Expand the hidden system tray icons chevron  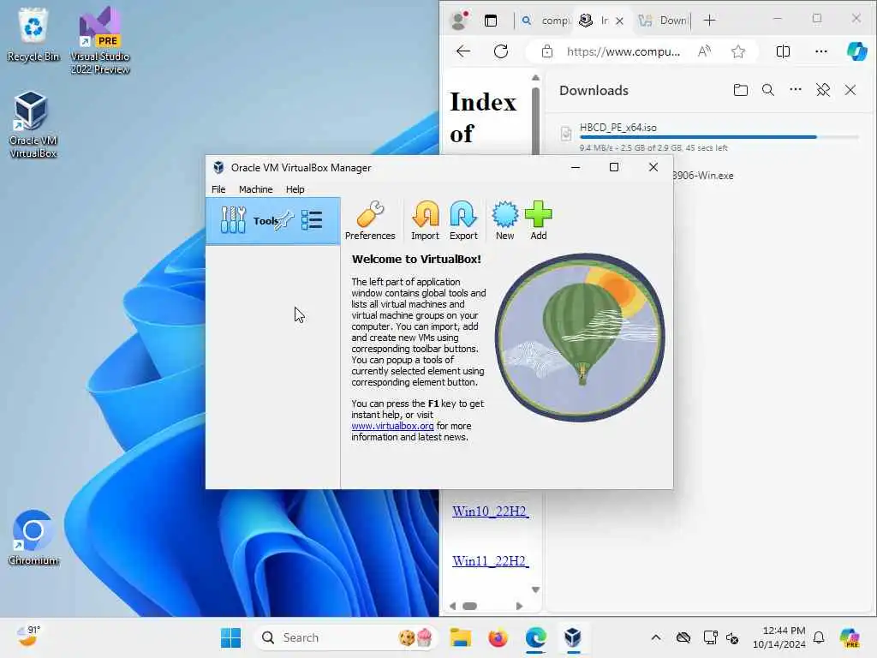point(655,637)
